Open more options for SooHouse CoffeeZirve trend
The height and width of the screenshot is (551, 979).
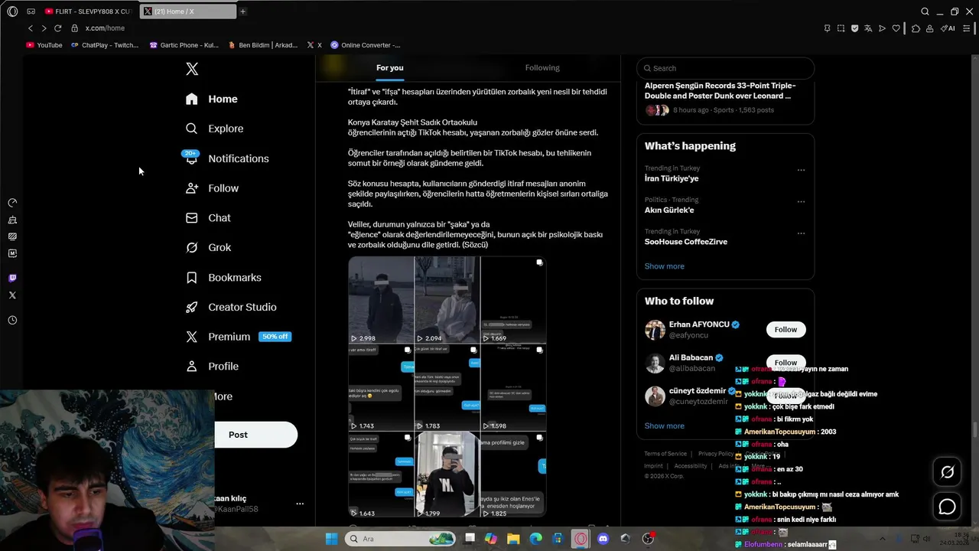point(801,233)
